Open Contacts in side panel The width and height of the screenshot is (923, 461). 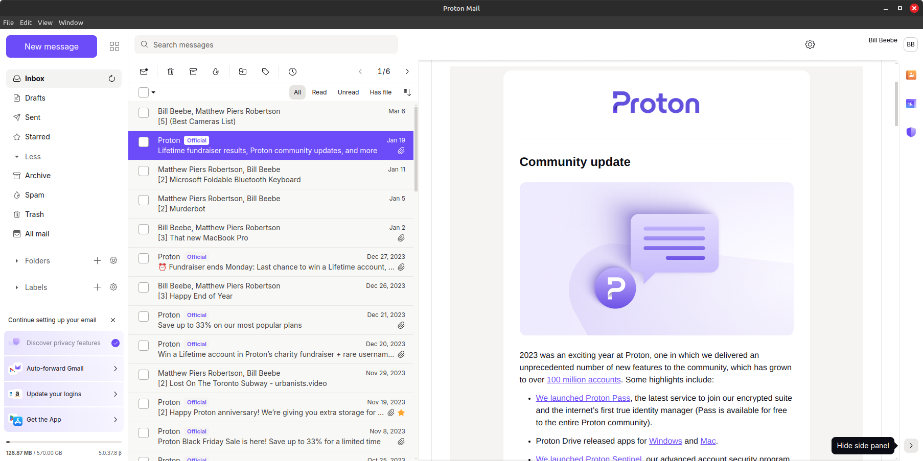(x=911, y=75)
